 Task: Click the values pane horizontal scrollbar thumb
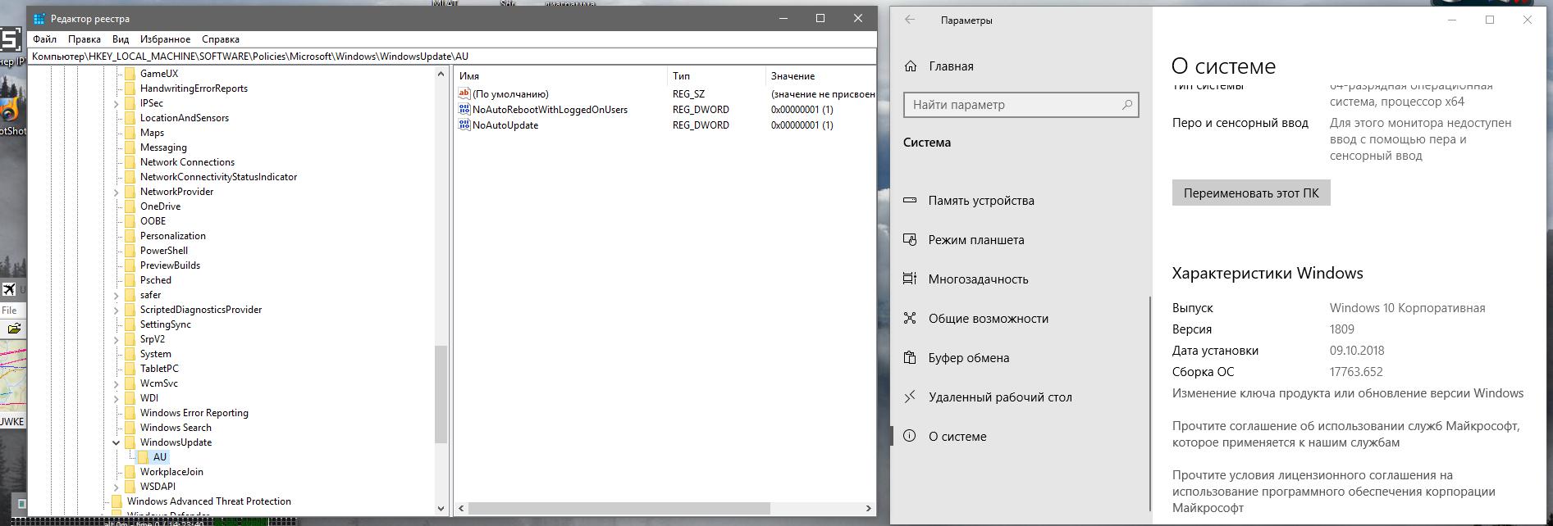click(x=619, y=509)
